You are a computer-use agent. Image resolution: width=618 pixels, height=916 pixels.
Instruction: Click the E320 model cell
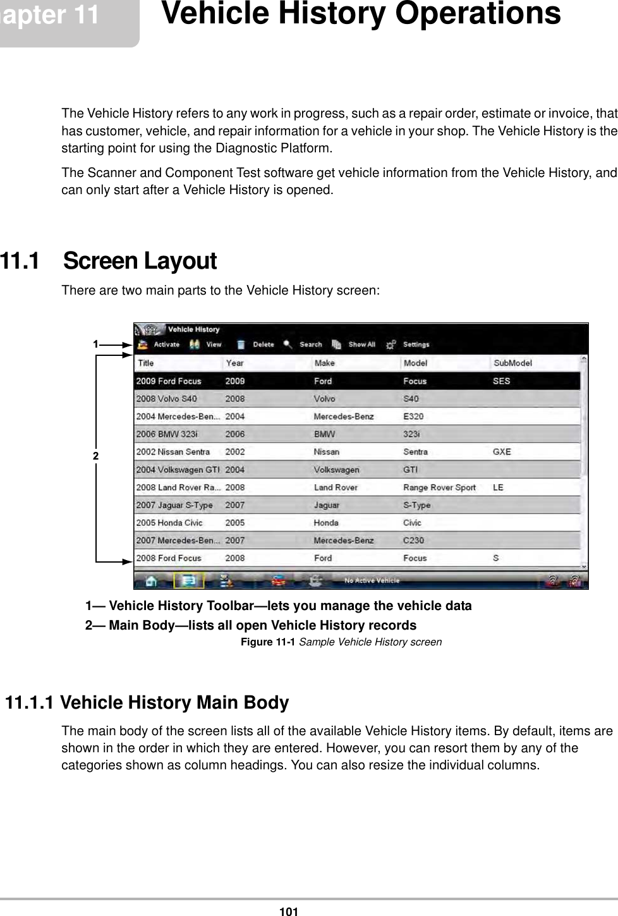click(x=414, y=417)
